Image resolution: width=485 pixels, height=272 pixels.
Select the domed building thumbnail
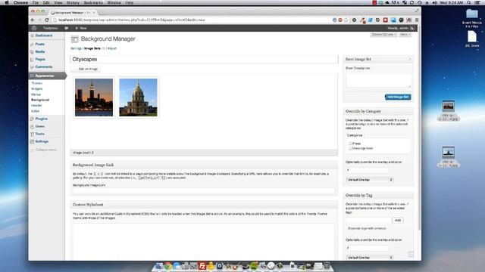138,97
